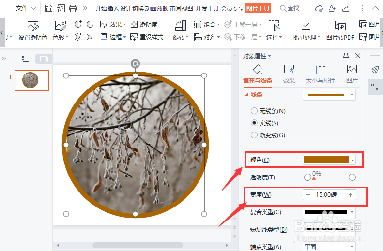383x251 pixels.
Task: Open the 边框 dropdown
Action: pos(113,37)
